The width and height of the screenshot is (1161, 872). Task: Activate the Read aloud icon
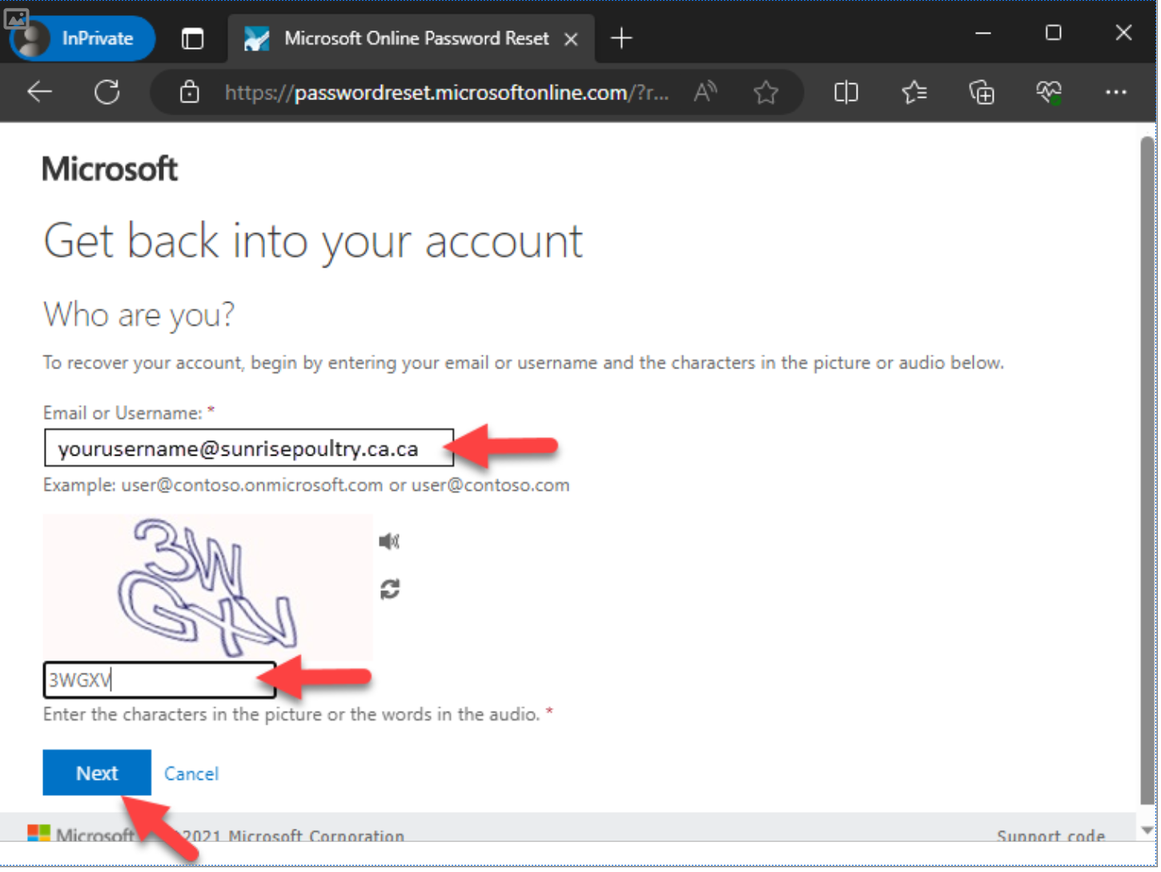[705, 93]
